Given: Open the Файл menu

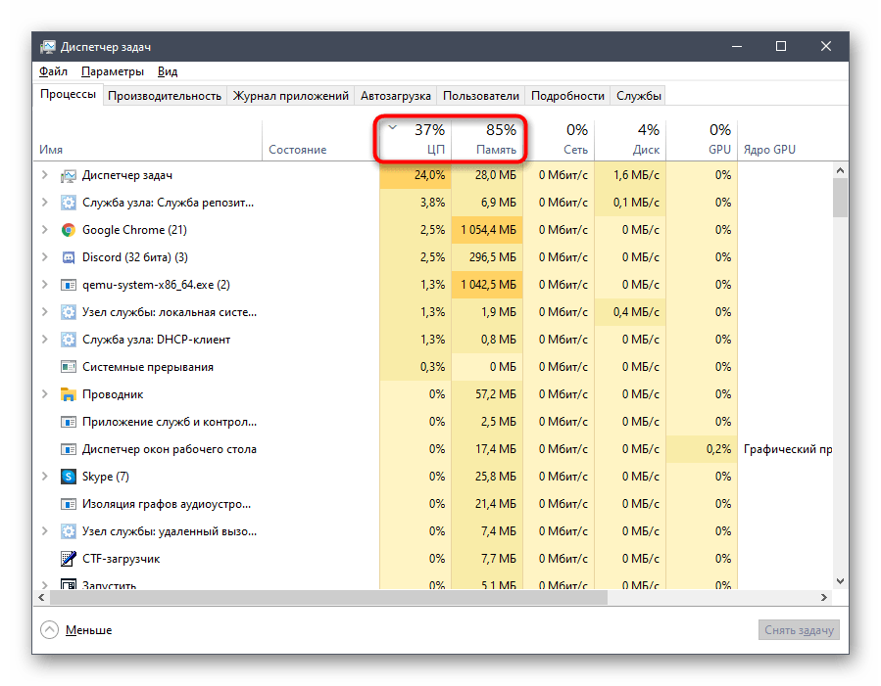Looking at the screenshot, I should [53, 71].
